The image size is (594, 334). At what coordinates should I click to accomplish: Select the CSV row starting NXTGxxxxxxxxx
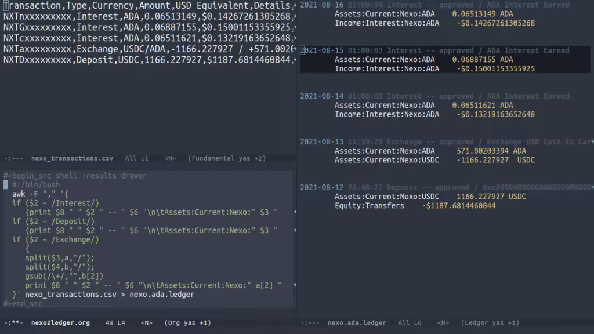click(x=147, y=27)
